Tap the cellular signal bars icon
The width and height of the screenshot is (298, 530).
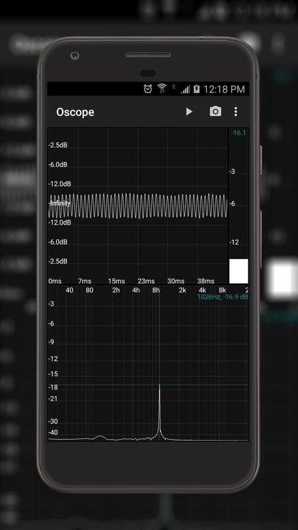click(186, 89)
